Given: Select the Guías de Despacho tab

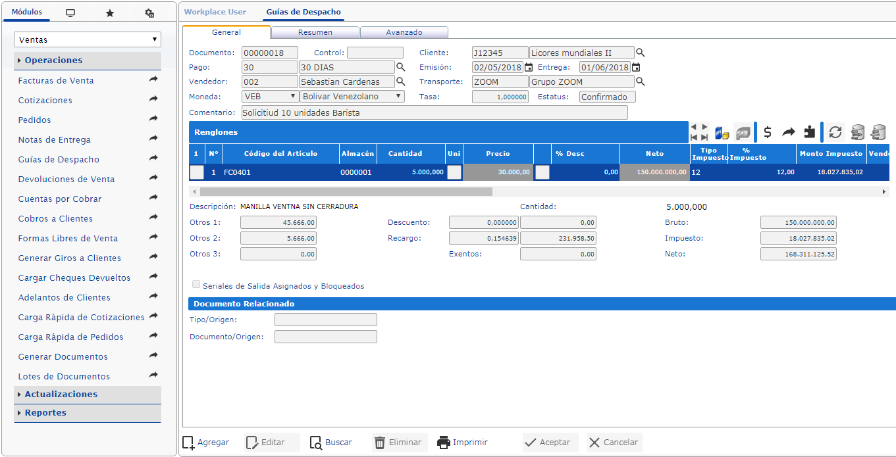Looking at the screenshot, I should tap(303, 12).
